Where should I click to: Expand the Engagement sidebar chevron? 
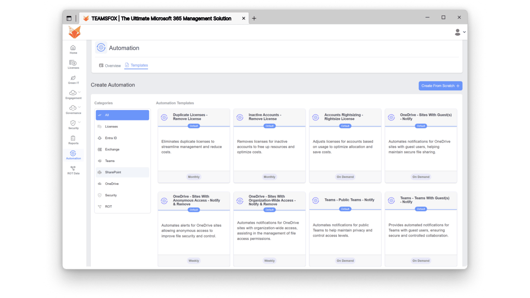point(79,92)
